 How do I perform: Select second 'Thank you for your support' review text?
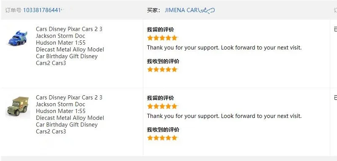[224, 116]
